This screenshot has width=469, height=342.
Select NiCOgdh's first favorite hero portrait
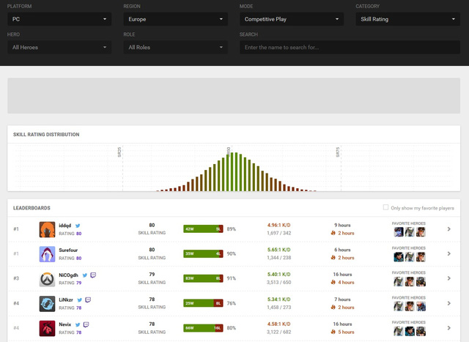tap(399, 282)
